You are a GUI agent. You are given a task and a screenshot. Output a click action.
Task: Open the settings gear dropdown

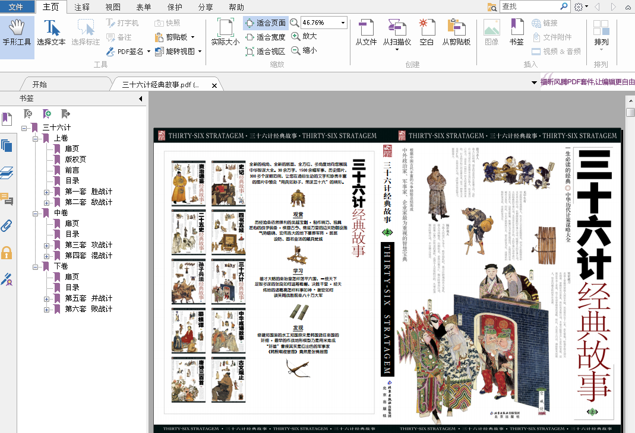(581, 7)
